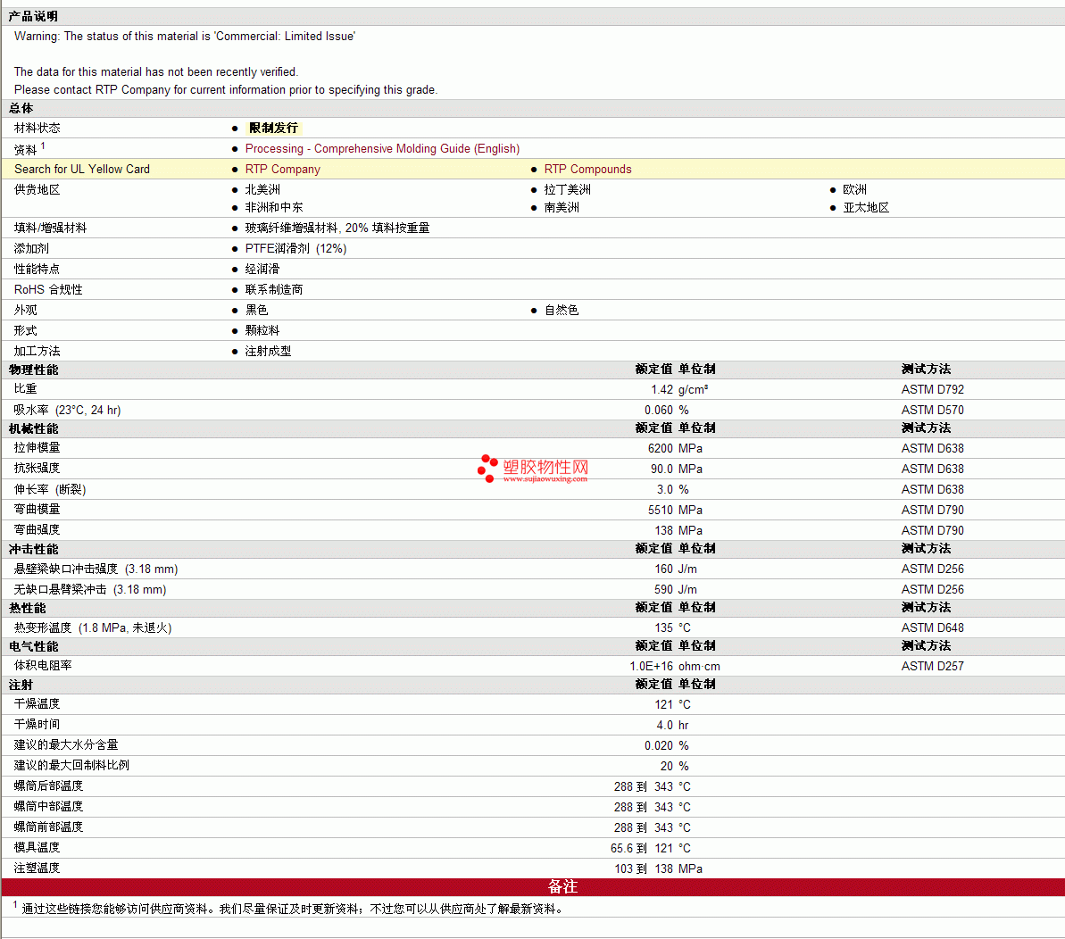Image resolution: width=1065 pixels, height=939 pixels.
Task: Click the ASTM D648 test method
Action: (933, 628)
